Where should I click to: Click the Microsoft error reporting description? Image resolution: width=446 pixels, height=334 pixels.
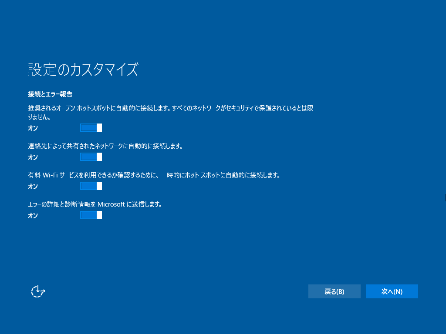(95, 204)
